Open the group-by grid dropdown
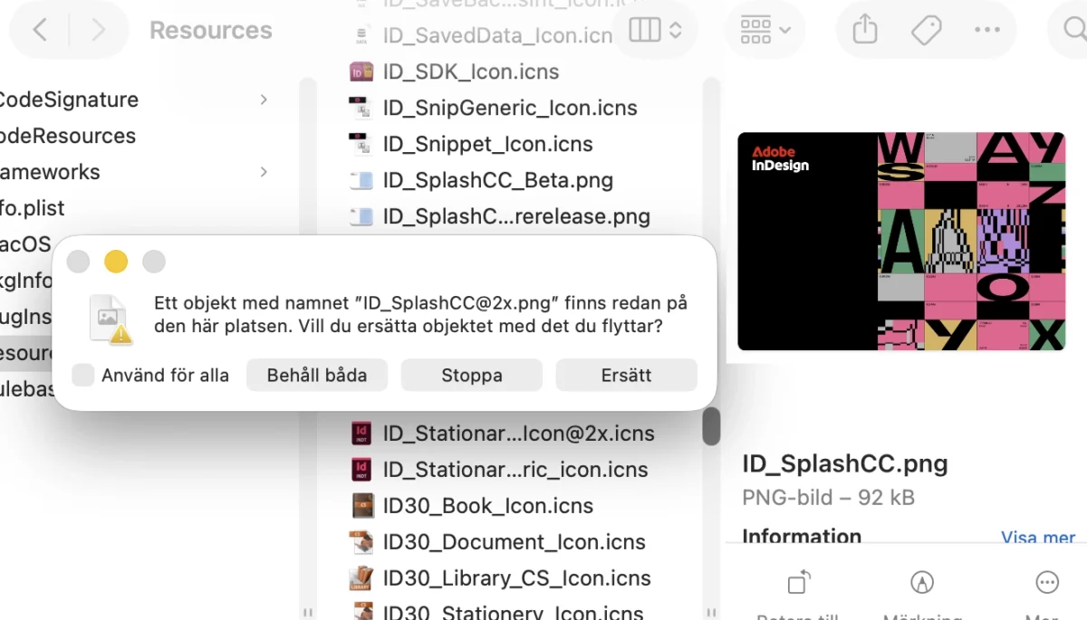The height and width of the screenshot is (620, 1087). pyautogui.click(x=765, y=30)
